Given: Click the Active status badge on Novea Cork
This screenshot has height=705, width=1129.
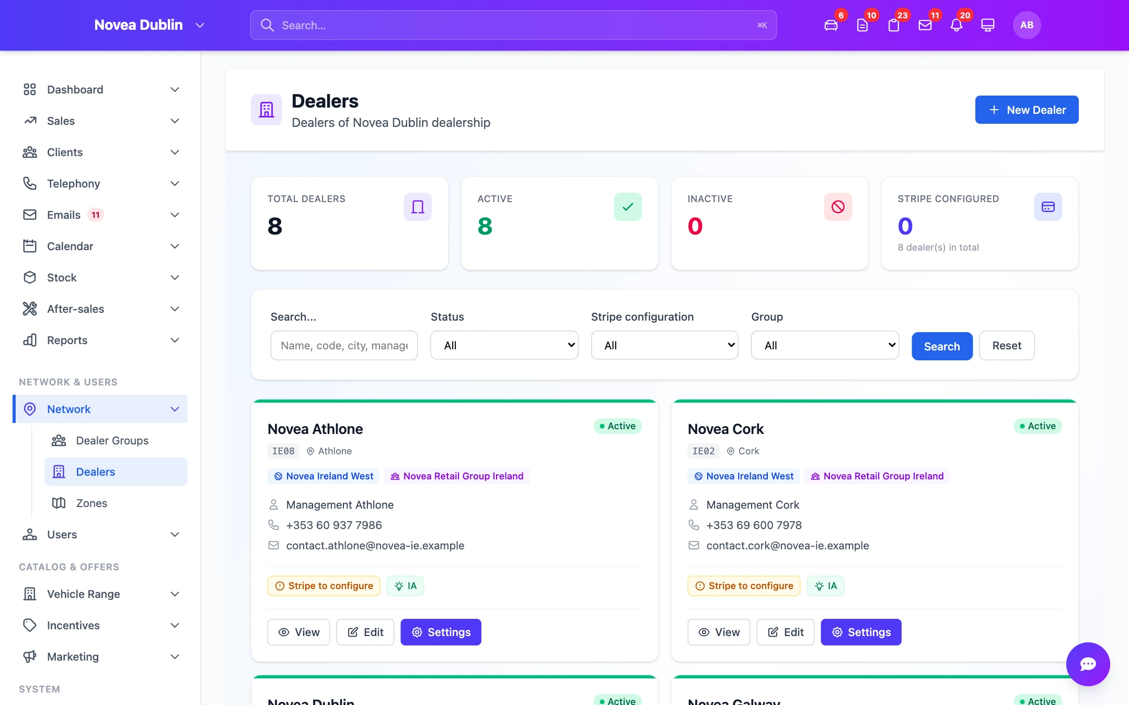Looking at the screenshot, I should click(1038, 426).
